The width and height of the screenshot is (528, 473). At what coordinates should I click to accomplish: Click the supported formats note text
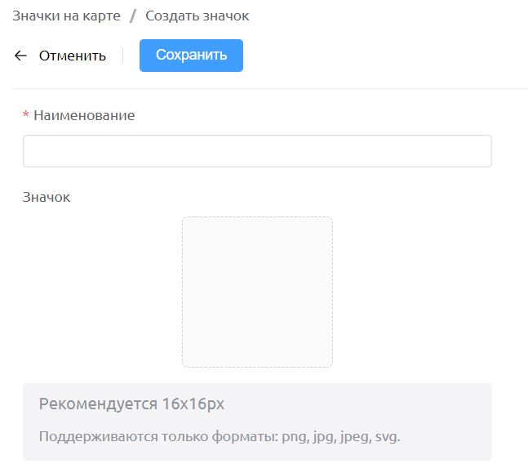(x=220, y=436)
